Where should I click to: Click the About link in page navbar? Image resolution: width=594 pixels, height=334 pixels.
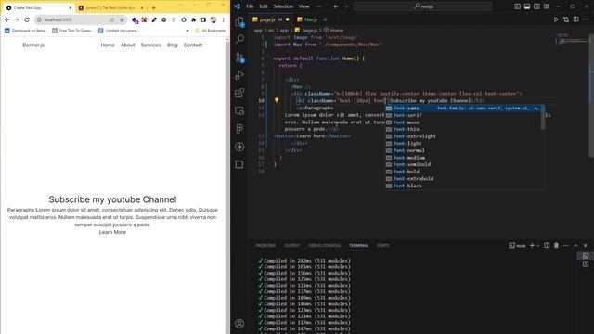pos(128,45)
